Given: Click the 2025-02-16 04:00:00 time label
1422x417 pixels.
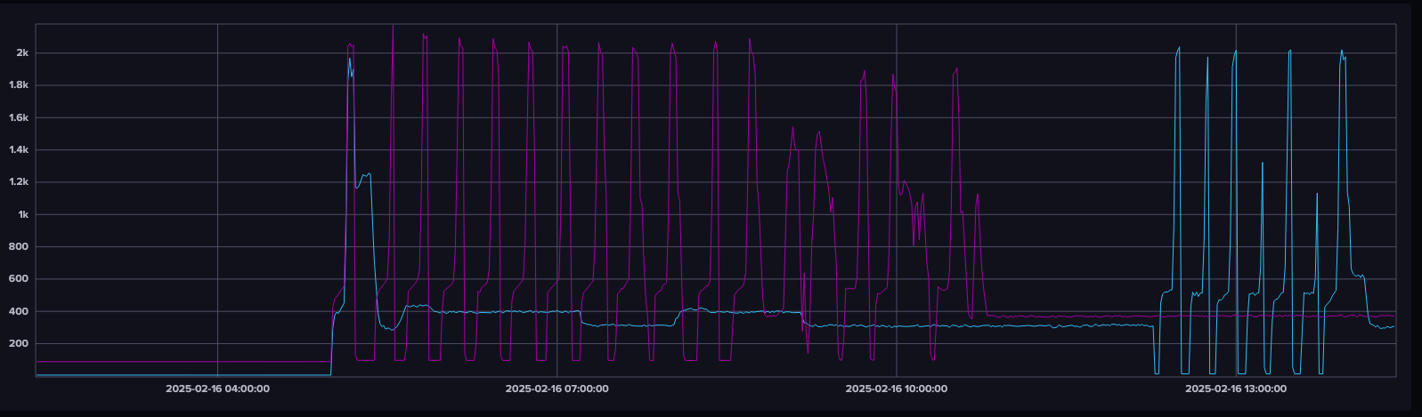Looking at the screenshot, I should [x=217, y=389].
